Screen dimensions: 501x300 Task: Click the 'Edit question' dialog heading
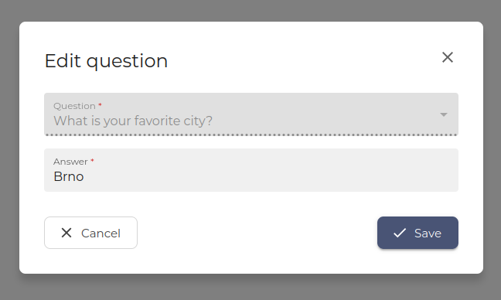[x=106, y=61]
